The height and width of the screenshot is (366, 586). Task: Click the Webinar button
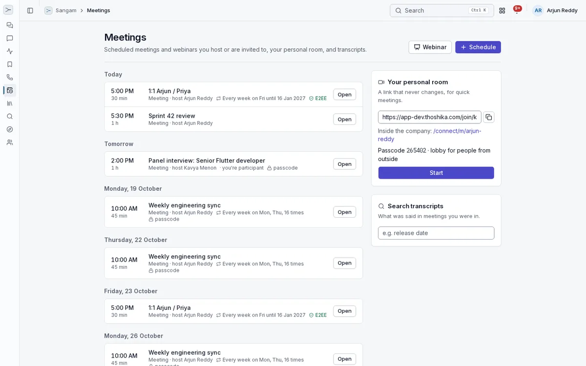(430, 47)
